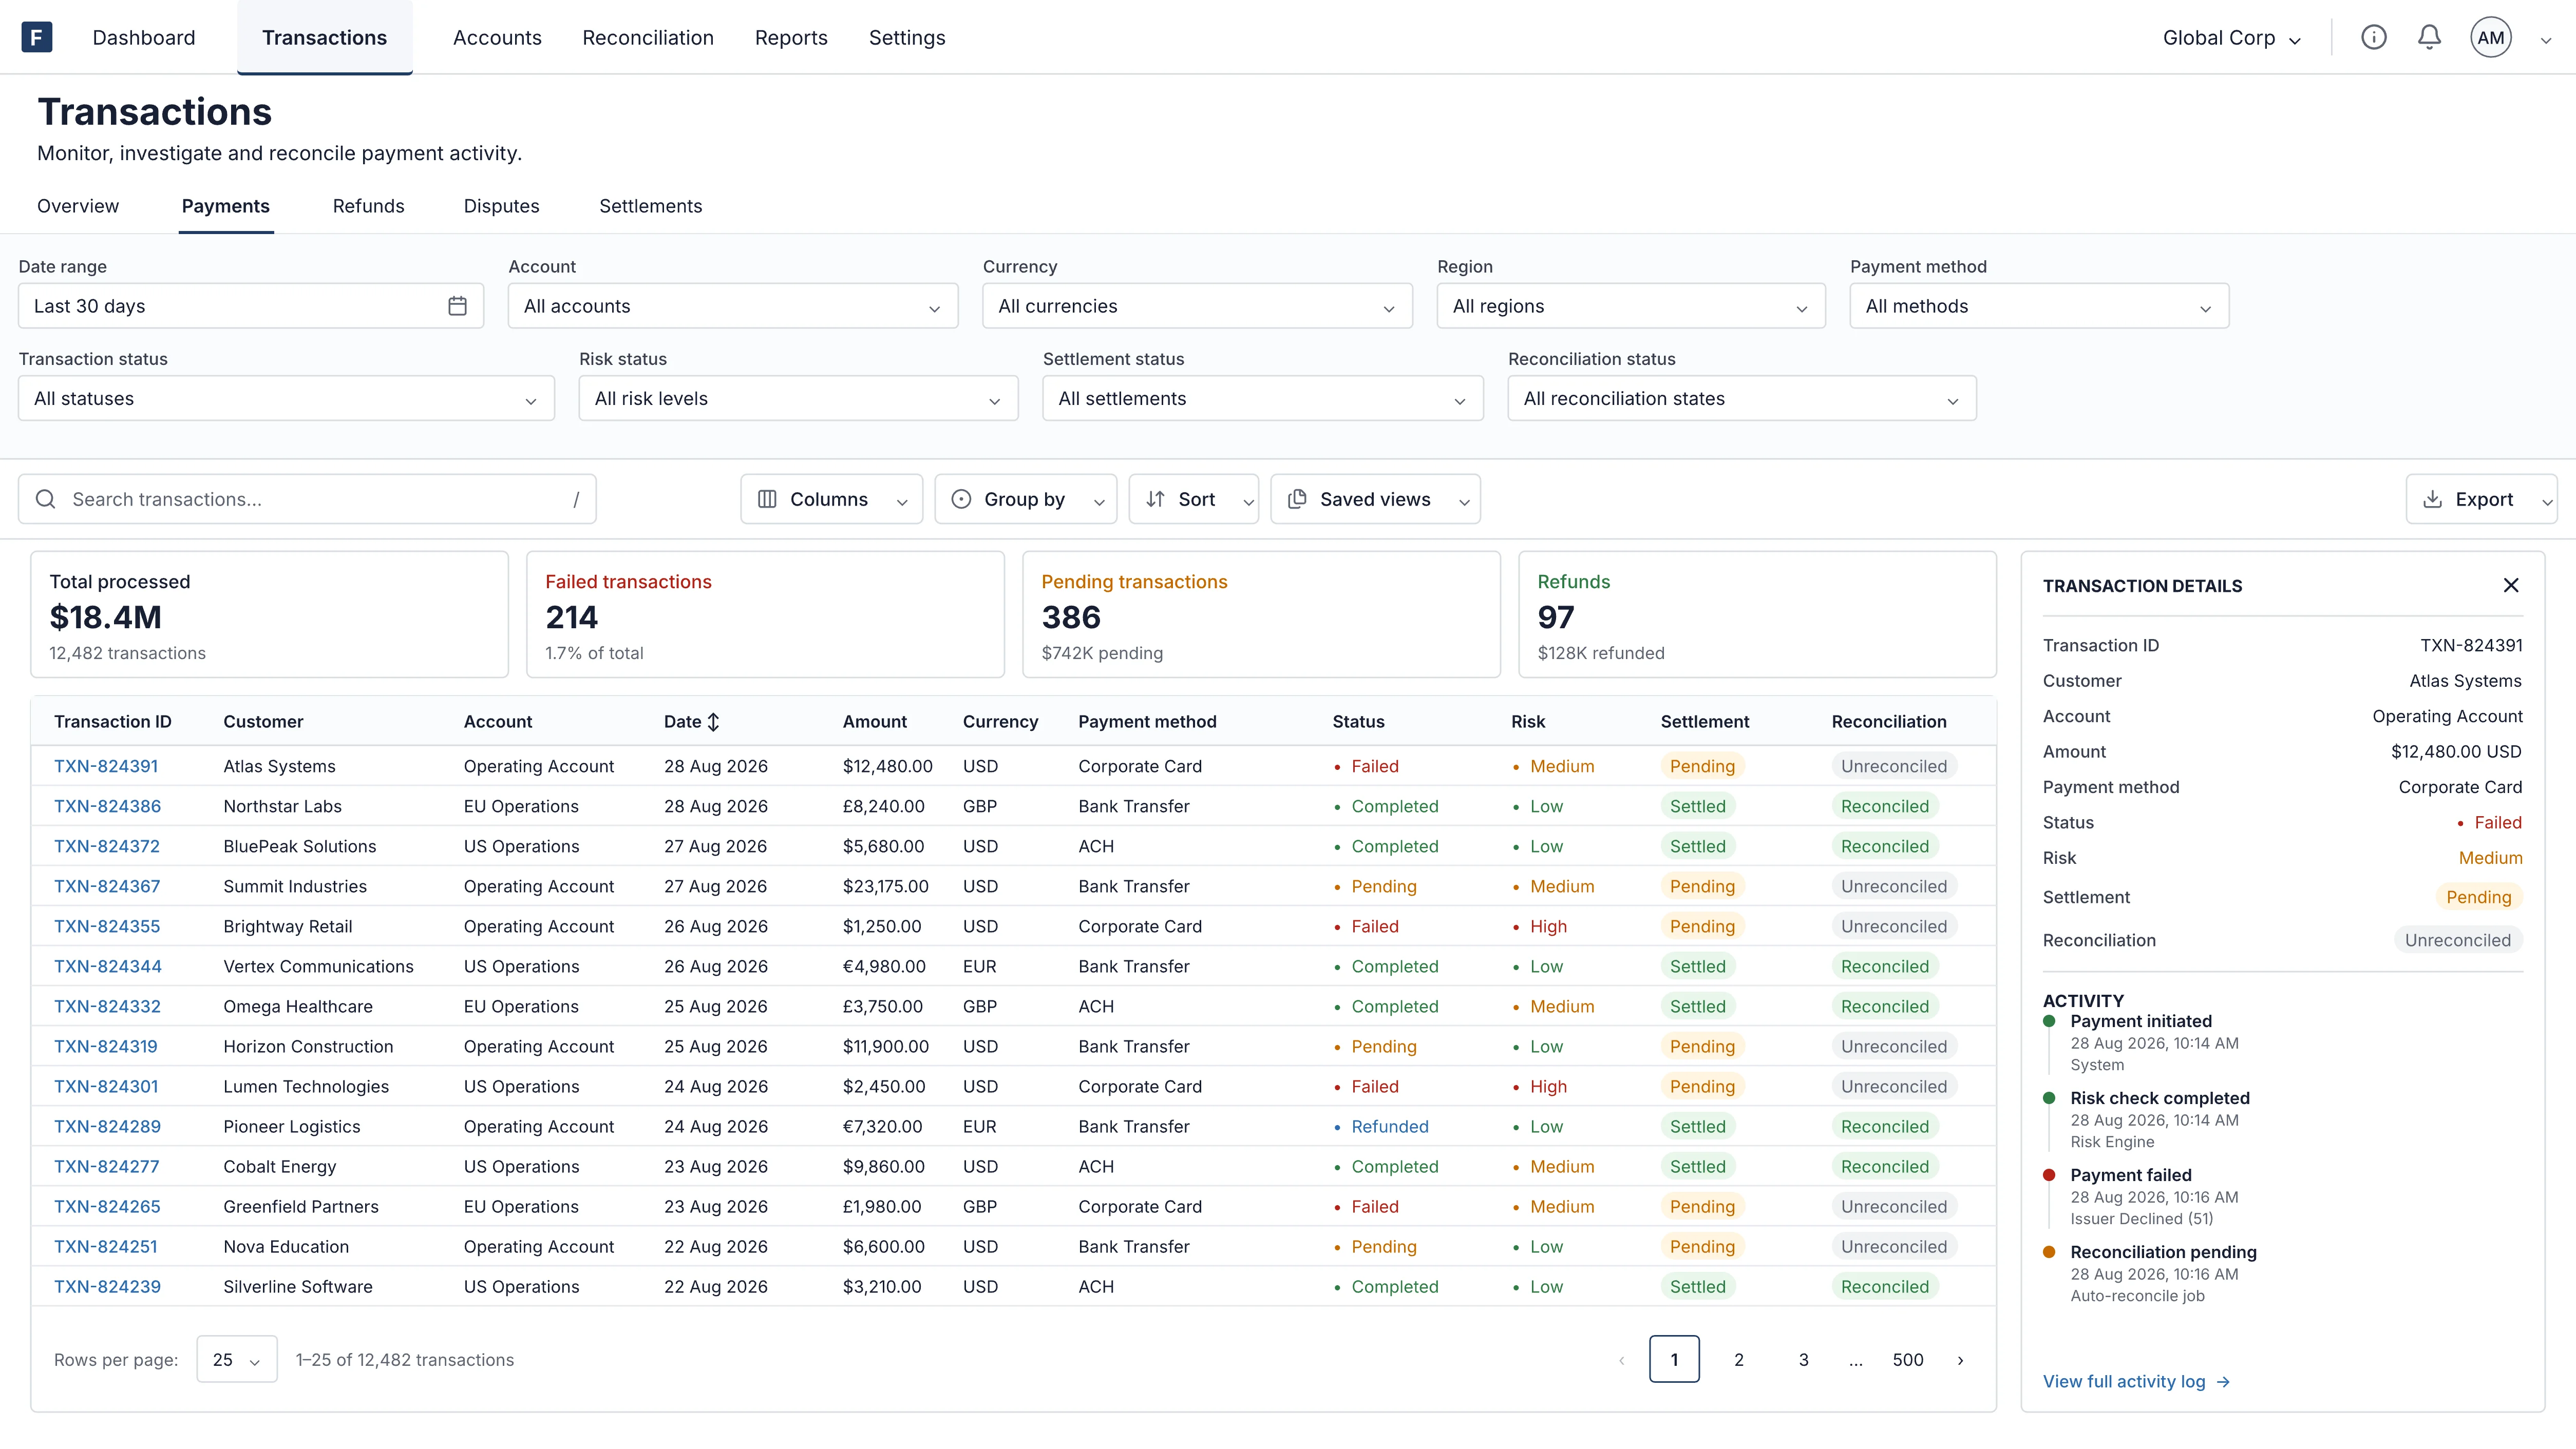Open the All methods dropdown

click(x=2039, y=306)
